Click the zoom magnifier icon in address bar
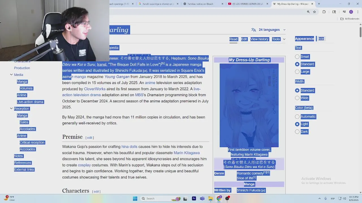Screen dimensions: 362x203 [x=308, y=12]
